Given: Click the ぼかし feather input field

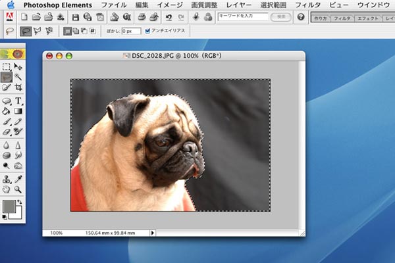Looking at the screenshot, I should click(x=131, y=31).
